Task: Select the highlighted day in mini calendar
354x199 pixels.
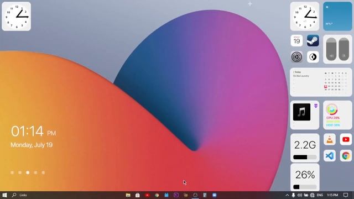Action: click(x=326, y=86)
